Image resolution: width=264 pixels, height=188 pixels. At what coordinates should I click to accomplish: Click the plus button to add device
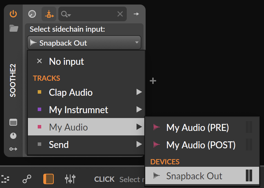point(153,81)
